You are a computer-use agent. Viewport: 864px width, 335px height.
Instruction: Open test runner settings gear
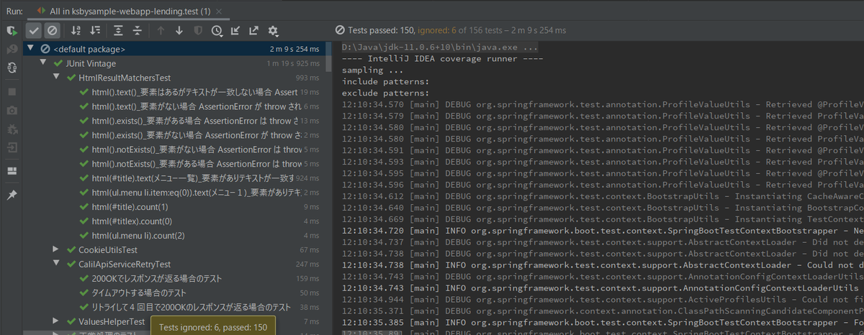pyautogui.click(x=273, y=30)
